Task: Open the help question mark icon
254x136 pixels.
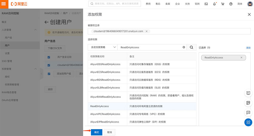Action: (x=231, y=4)
